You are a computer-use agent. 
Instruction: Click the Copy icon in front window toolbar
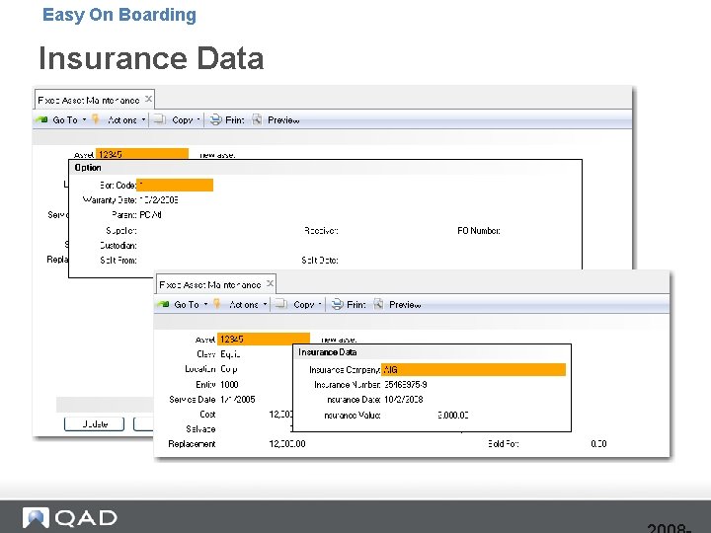(280, 304)
